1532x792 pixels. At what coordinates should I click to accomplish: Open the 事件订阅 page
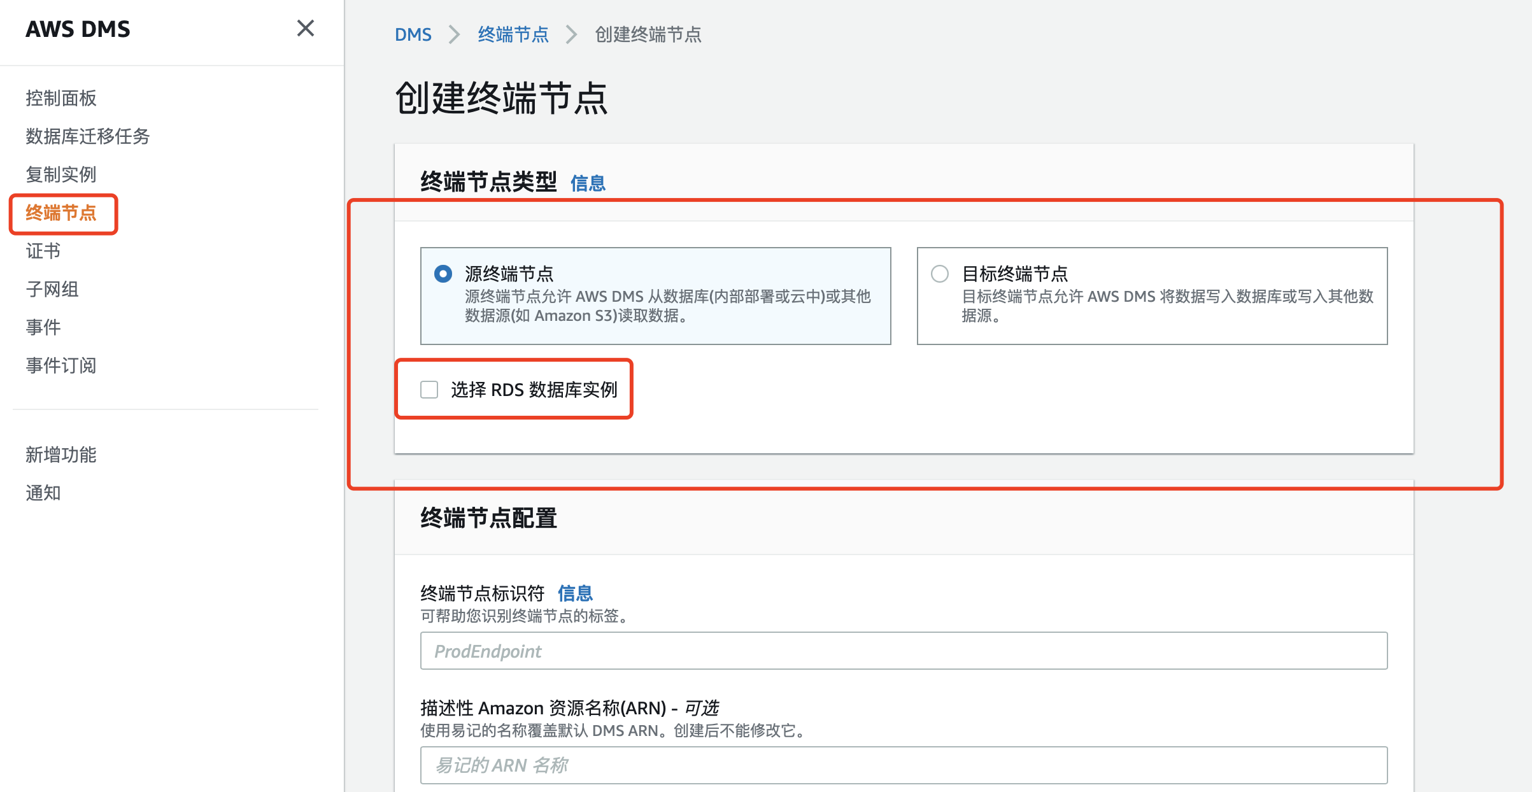[x=60, y=365]
